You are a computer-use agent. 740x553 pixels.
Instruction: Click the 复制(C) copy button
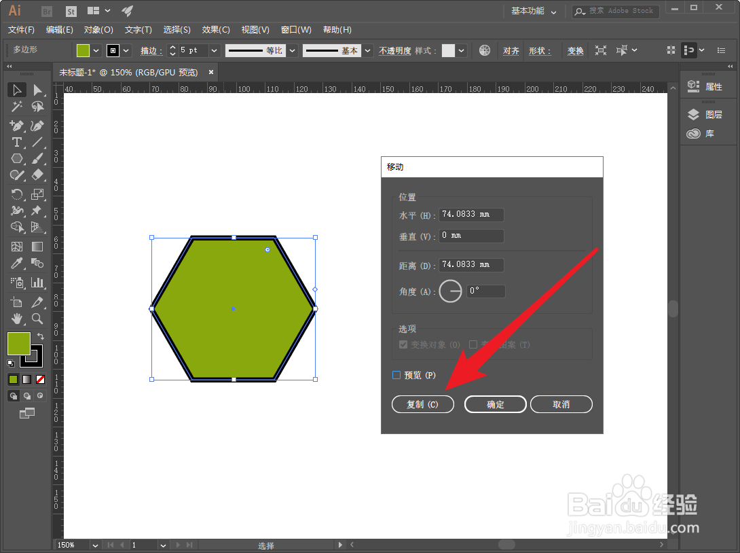click(423, 404)
